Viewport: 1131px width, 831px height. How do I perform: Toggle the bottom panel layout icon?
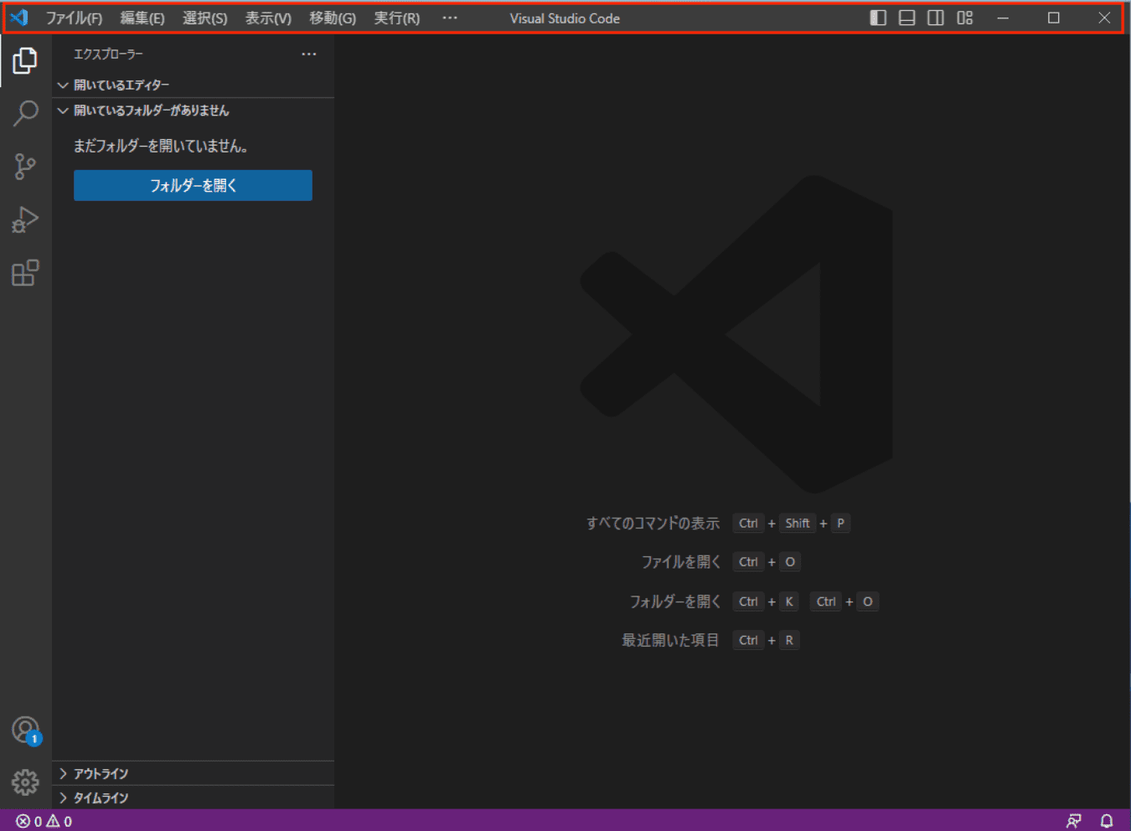906,18
